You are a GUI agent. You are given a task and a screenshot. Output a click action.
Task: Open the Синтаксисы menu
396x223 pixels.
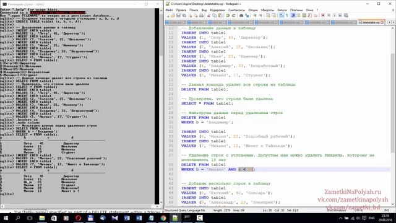pos(236,10)
